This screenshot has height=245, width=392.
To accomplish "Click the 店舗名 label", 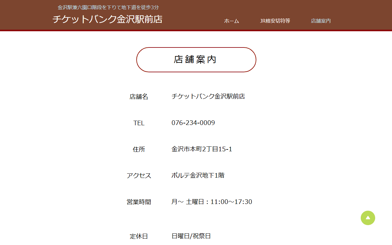I will point(139,96).
